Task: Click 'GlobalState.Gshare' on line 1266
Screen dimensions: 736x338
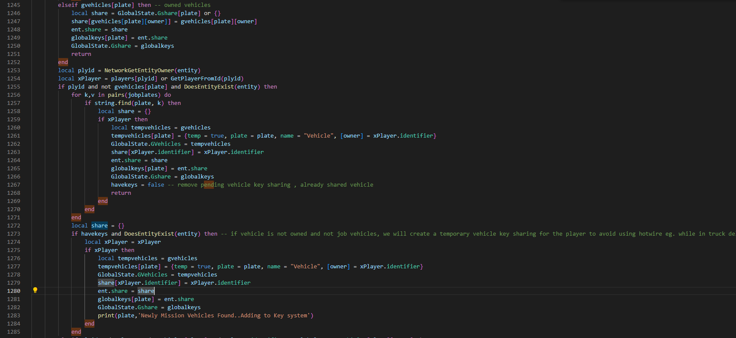Action: [x=141, y=177]
